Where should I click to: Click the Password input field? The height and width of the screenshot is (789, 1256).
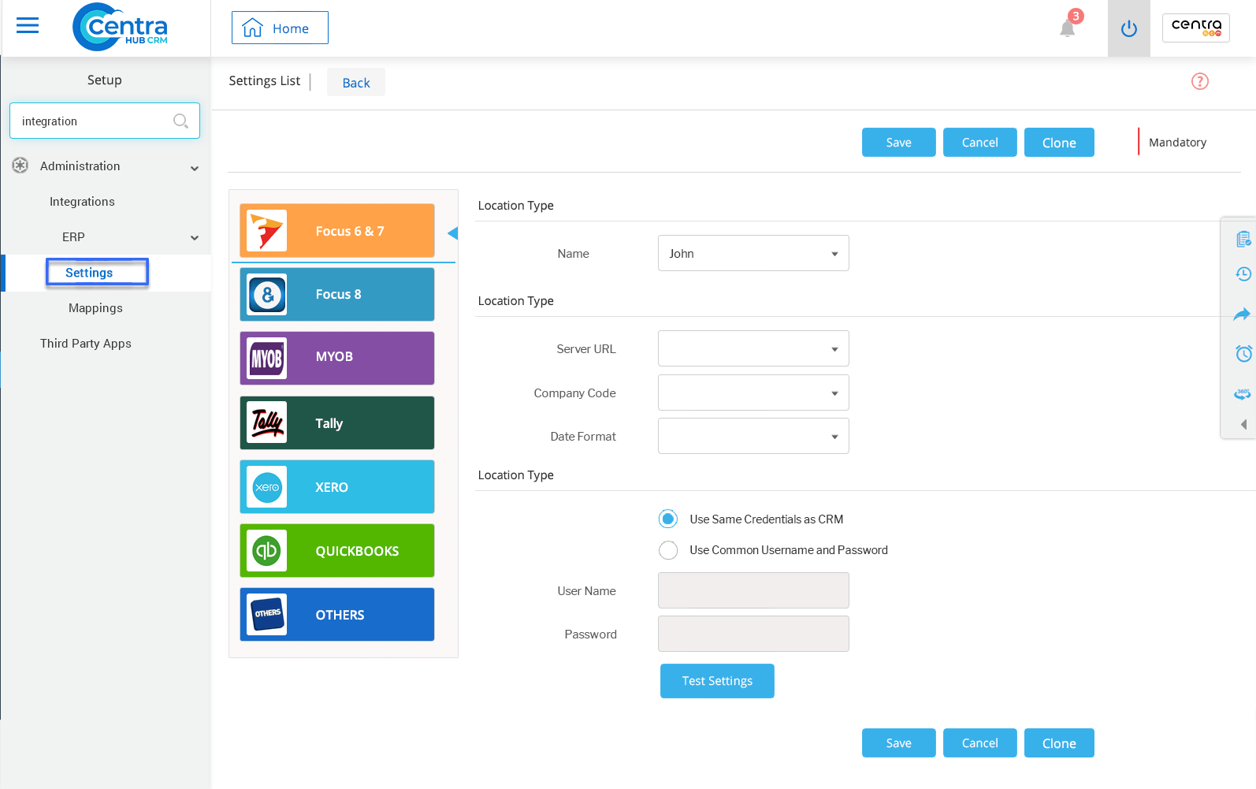coord(753,634)
